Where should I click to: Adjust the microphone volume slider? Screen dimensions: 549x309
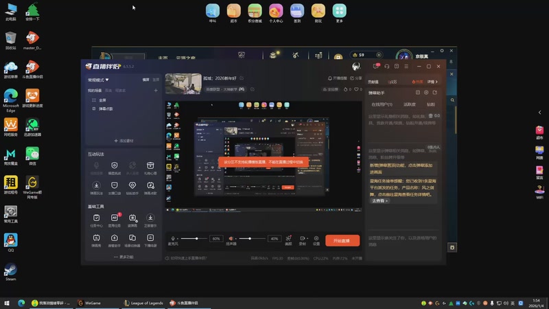click(194, 238)
